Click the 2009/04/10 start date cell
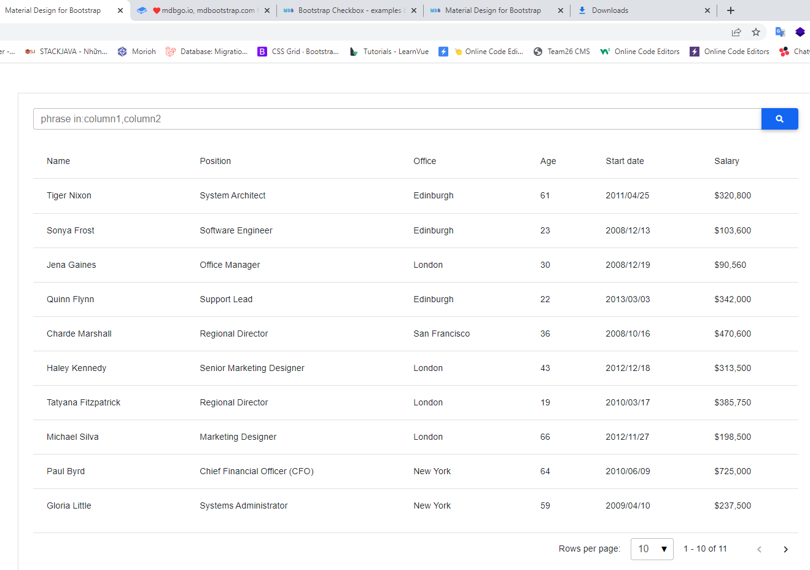The image size is (810, 570). pyautogui.click(x=628, y=506)
